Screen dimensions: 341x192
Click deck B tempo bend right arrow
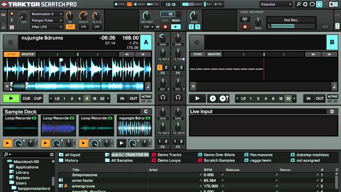329,54
